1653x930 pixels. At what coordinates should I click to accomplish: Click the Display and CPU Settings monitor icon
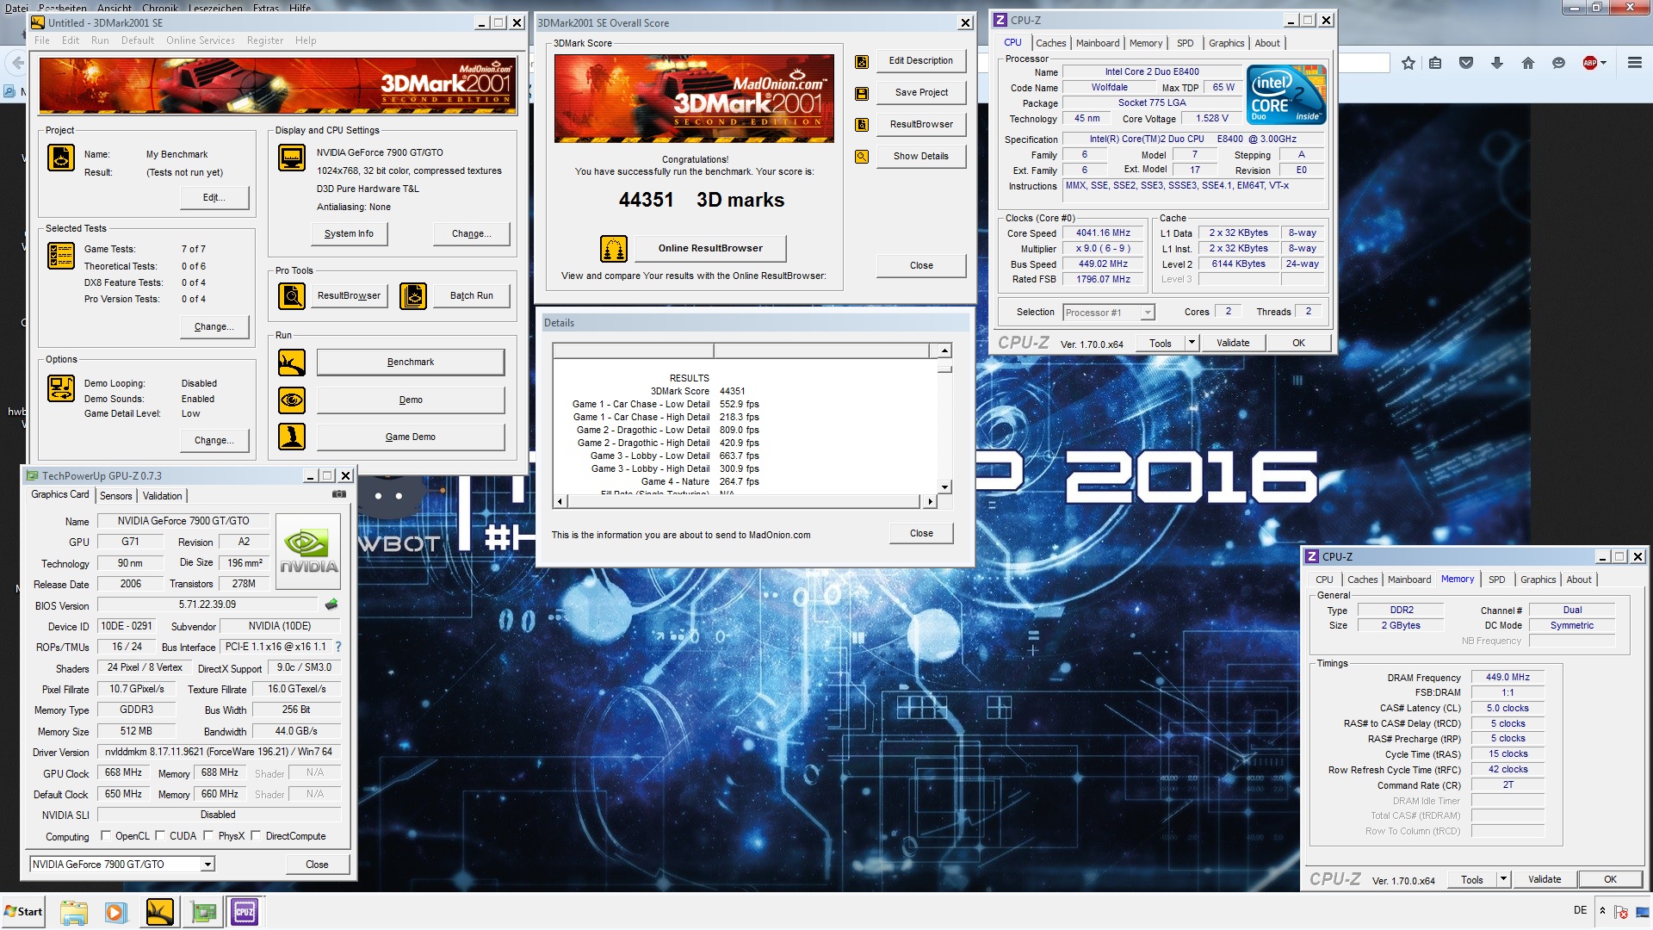click(x=292, y=158)
